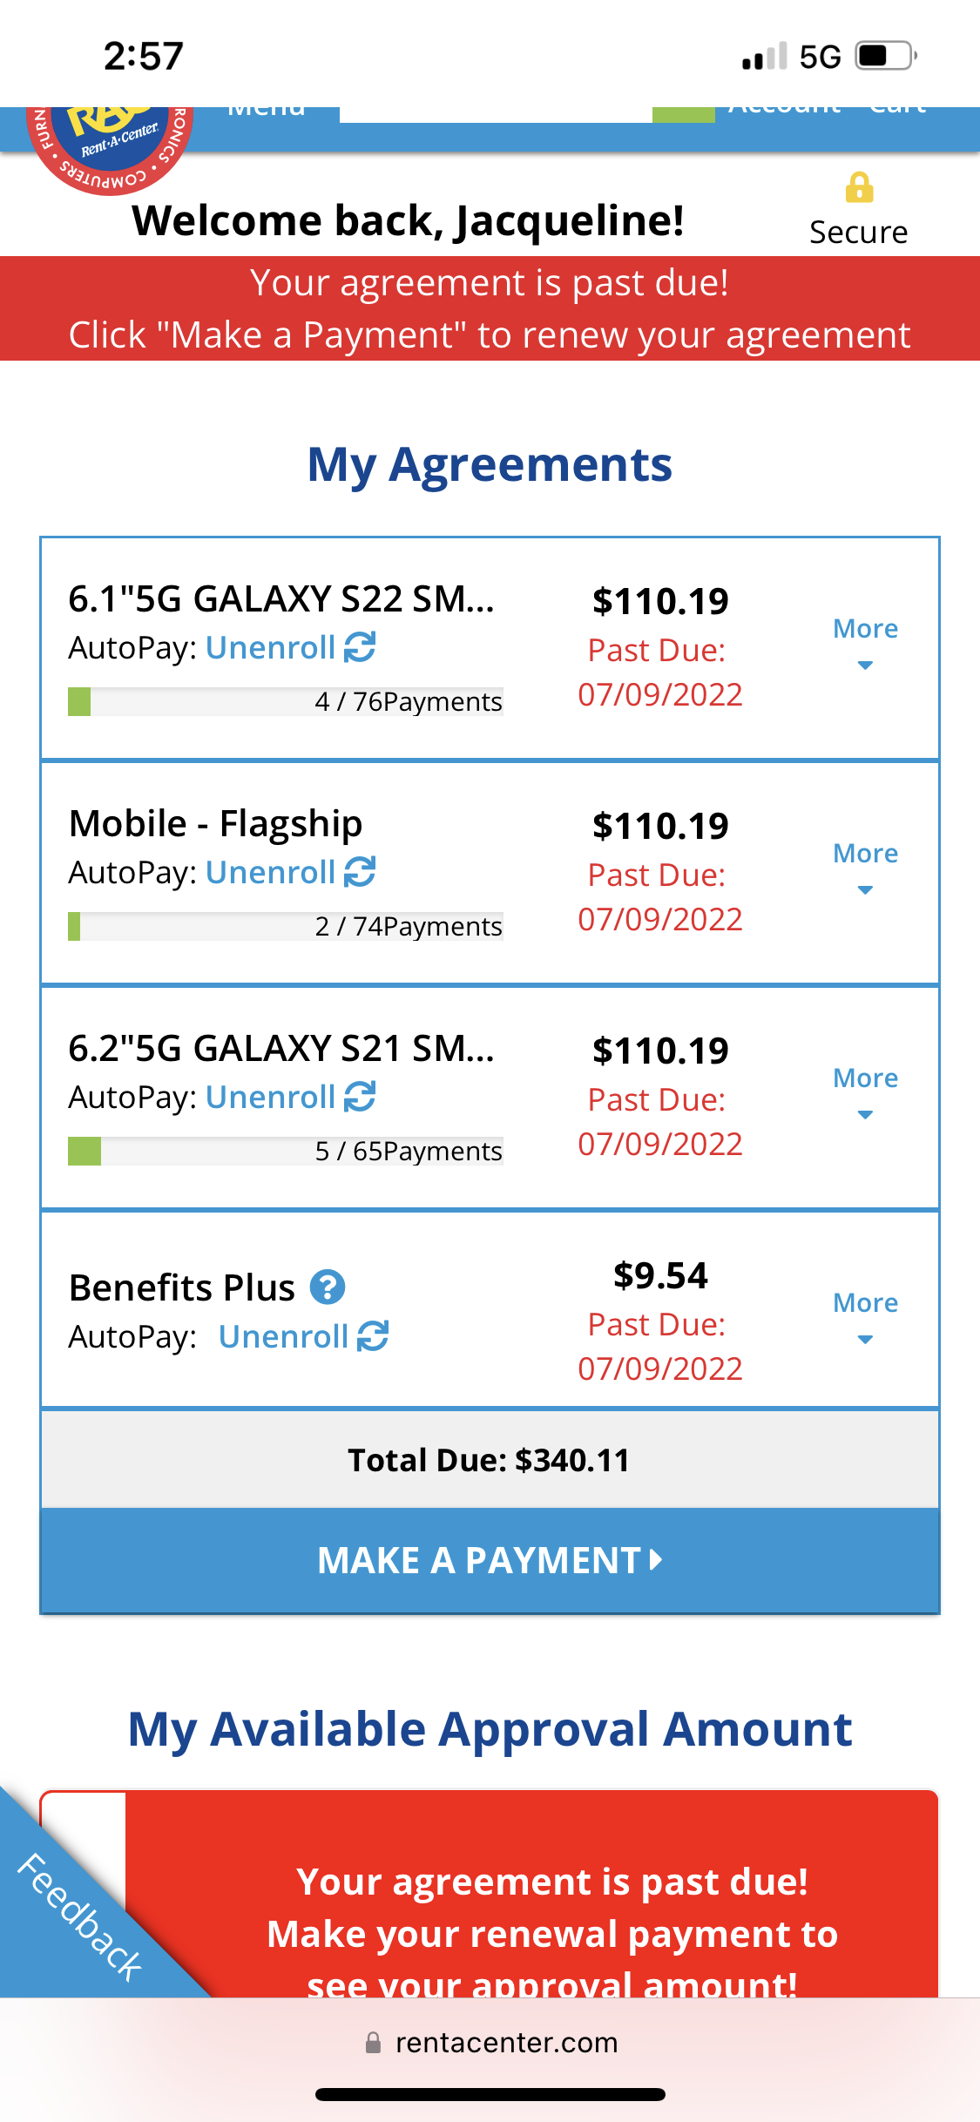Viewport: 980px width, 2122px height.
Task: Open the Menu item in top bar
Action: point(267,111)
